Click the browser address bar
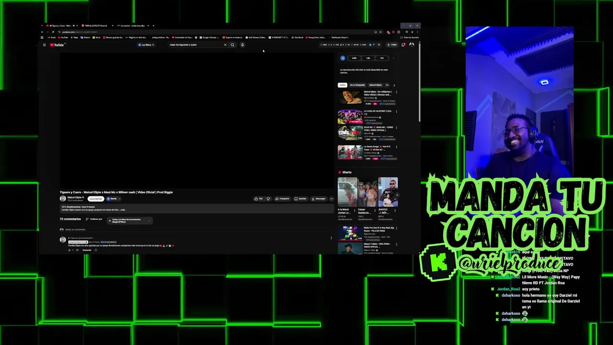Image resolution: width=613 pixels, height=345 pixels. (x=216, y=32)
